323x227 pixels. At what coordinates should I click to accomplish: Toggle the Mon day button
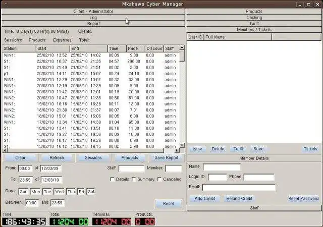pos(35,192)
